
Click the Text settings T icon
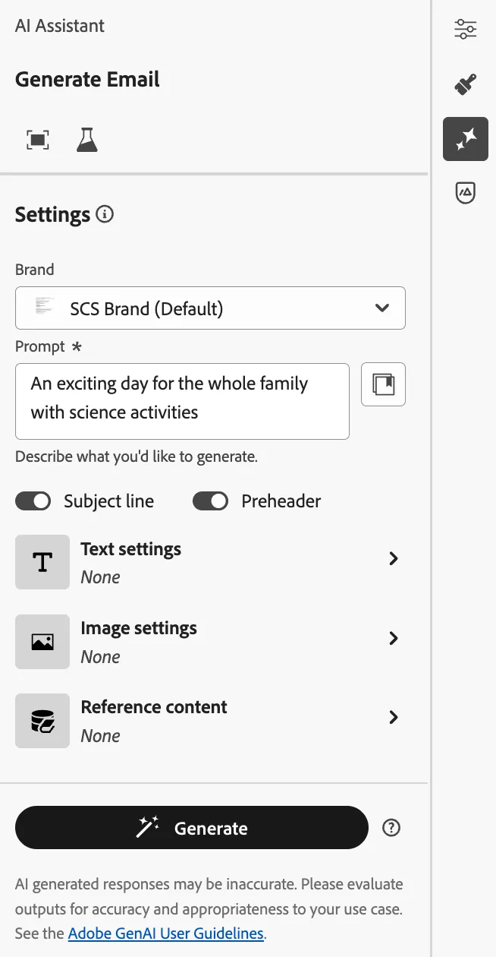coord(42,562)
